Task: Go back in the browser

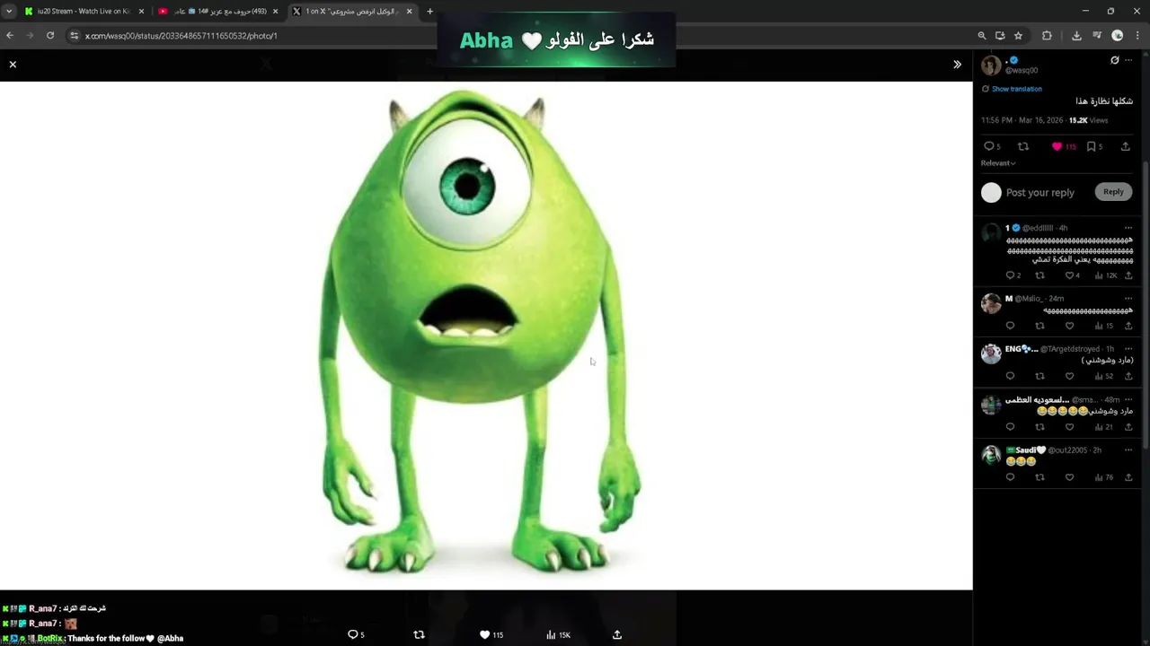Action: click(10, 35)
